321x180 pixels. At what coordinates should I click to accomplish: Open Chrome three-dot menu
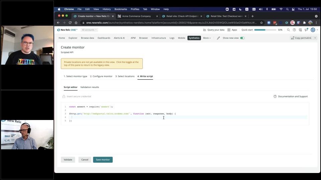point(316,23)
